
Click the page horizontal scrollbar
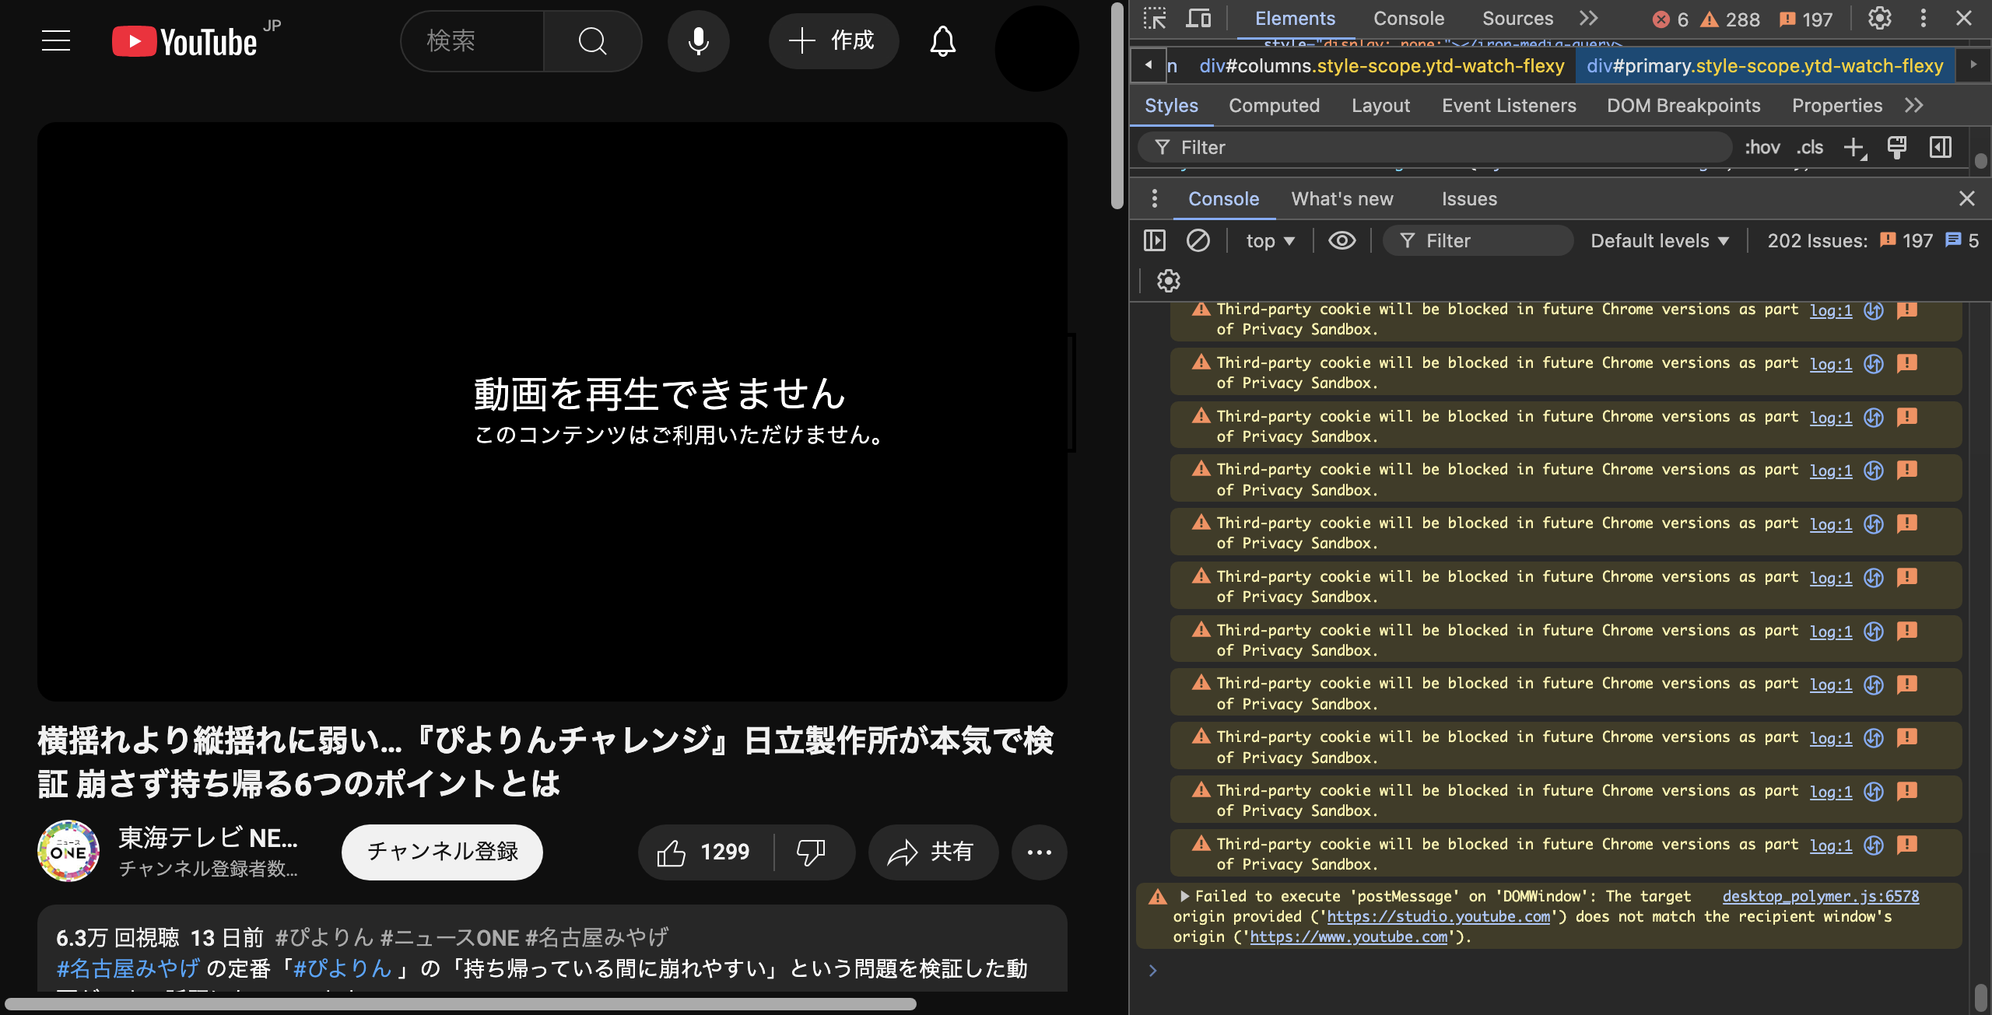tap(461, 1004)
